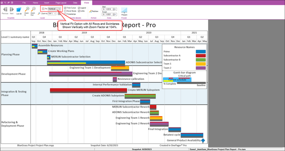Open the Zoom to 104% dropdown
The image size is (285, 151).
pyautogui.click(x=52, y=14)
